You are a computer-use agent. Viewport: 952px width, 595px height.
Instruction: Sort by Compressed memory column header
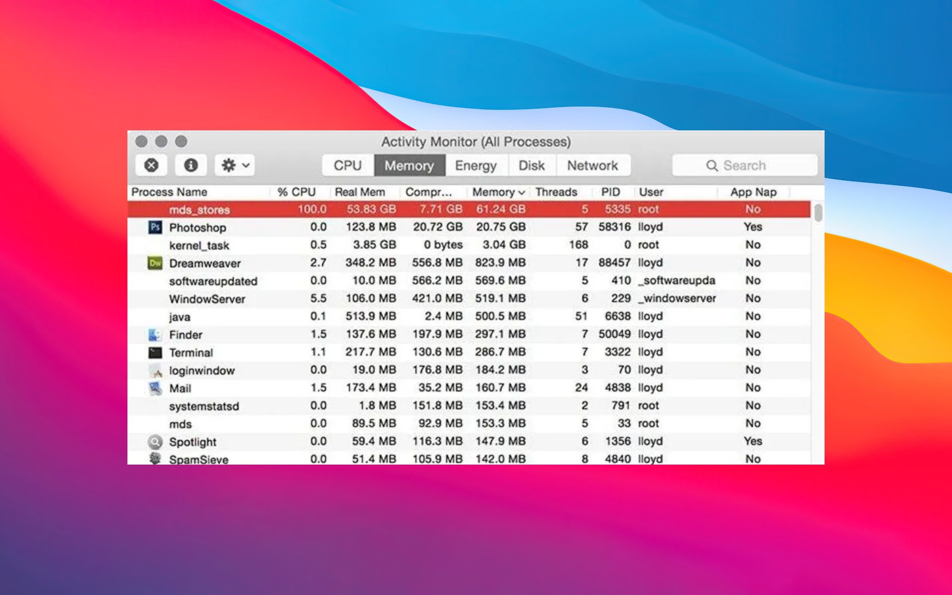429,192
